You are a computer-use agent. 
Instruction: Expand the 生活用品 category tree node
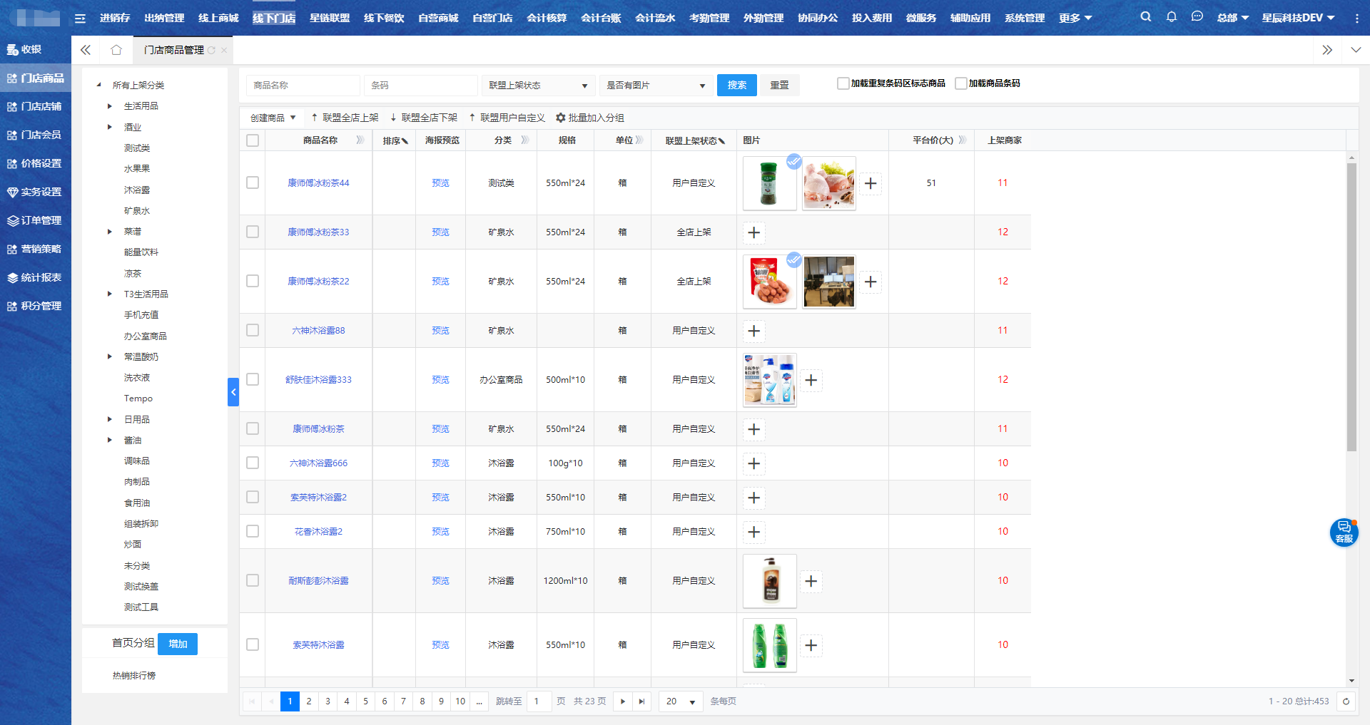(110, 106)
